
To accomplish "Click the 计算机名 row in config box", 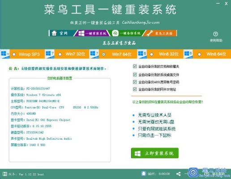I will click(30, 89).
